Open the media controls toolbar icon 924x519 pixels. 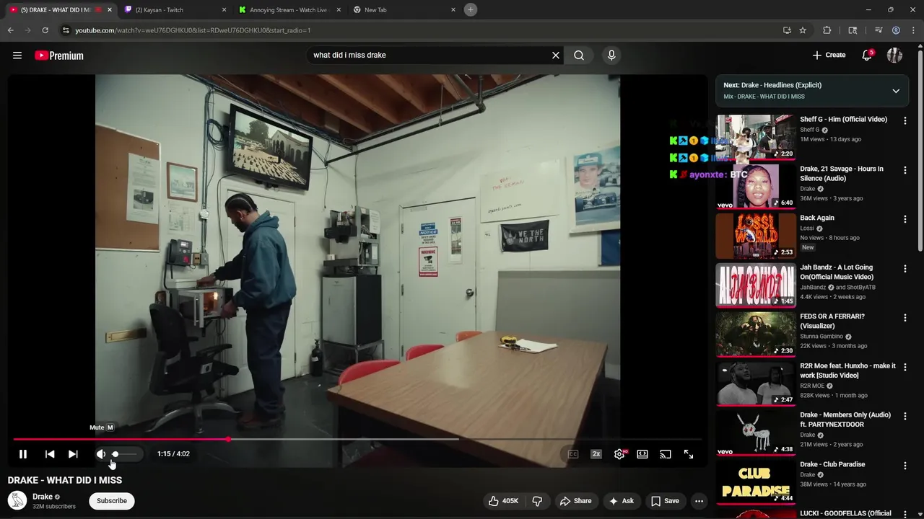point(879,30)
